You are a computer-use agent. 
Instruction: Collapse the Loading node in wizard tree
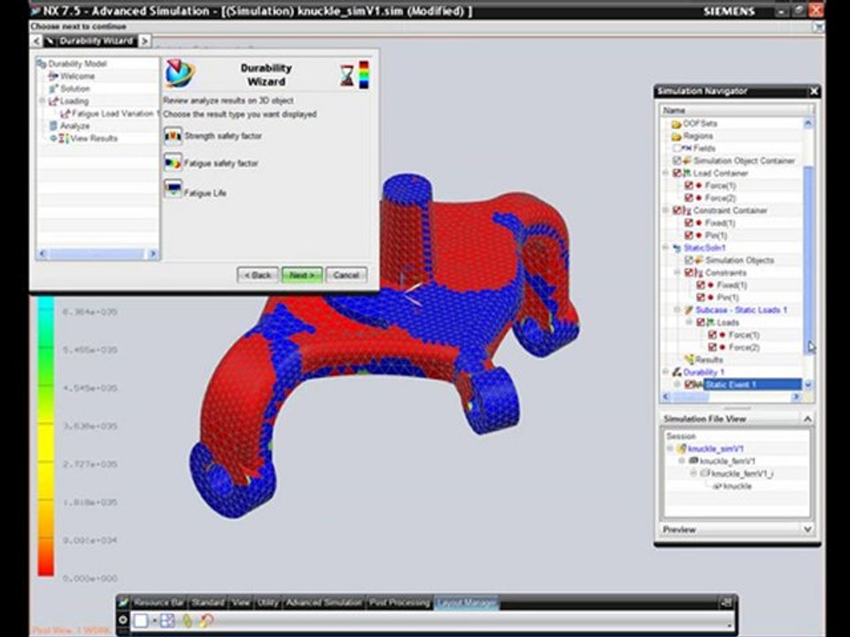point(42,101)
